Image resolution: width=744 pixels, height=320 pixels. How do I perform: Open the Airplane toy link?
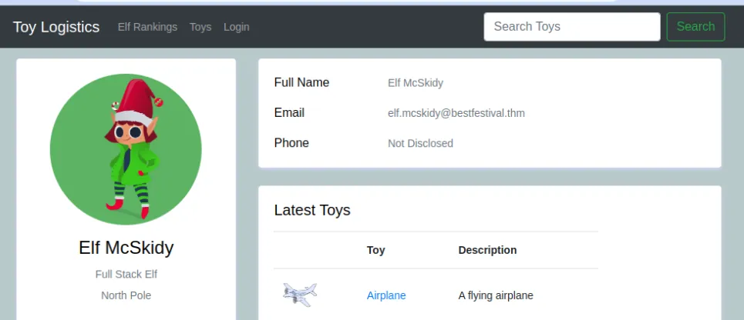[386, 295]
